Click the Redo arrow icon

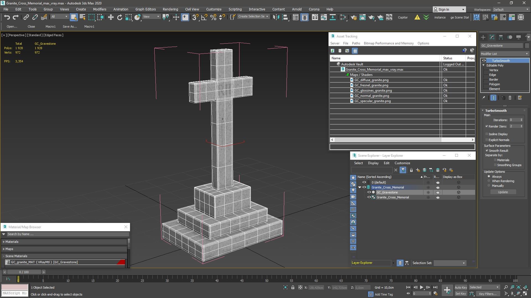(x=16, y=17)
